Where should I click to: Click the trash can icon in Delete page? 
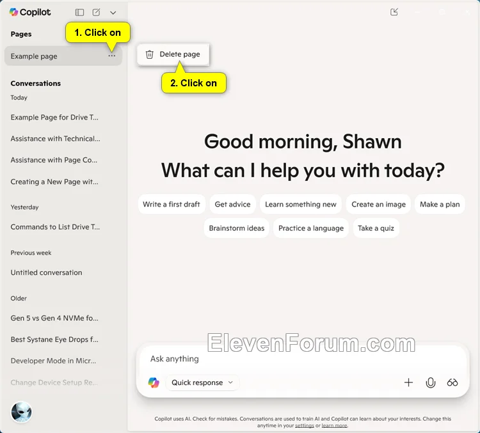[149, 54]
